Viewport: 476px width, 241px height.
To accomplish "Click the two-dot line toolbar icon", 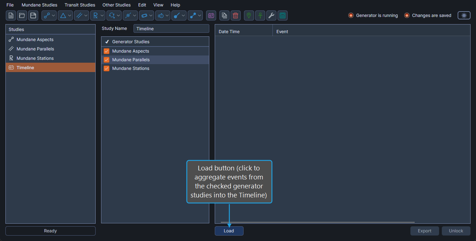I will pyautogui.click(x=193, y=15).
